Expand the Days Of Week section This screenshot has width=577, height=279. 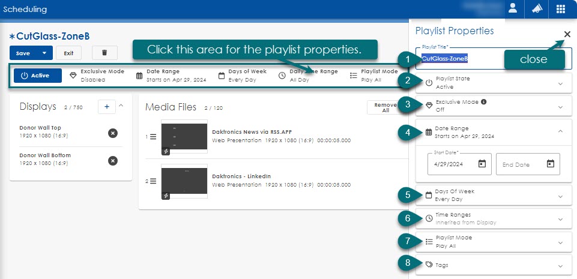[x=560, y=195]
